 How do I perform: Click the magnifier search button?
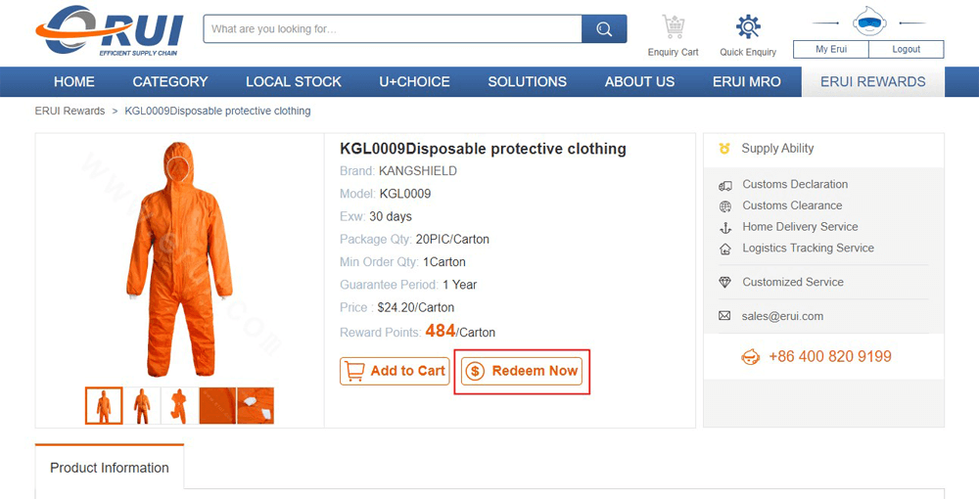coord(604,28)
